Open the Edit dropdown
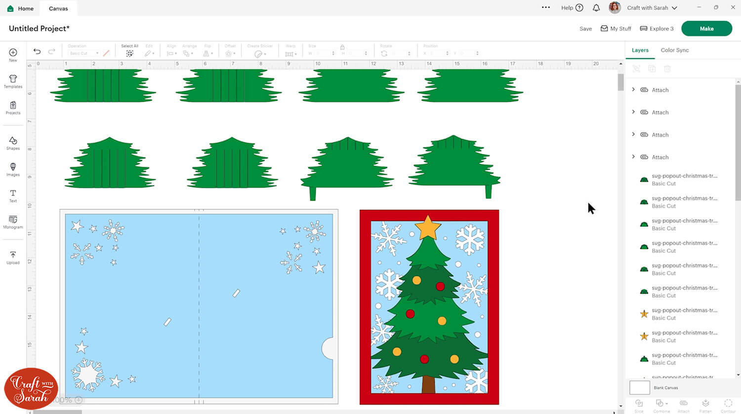The height and width of the screenshot is (414, 741). 149,53
